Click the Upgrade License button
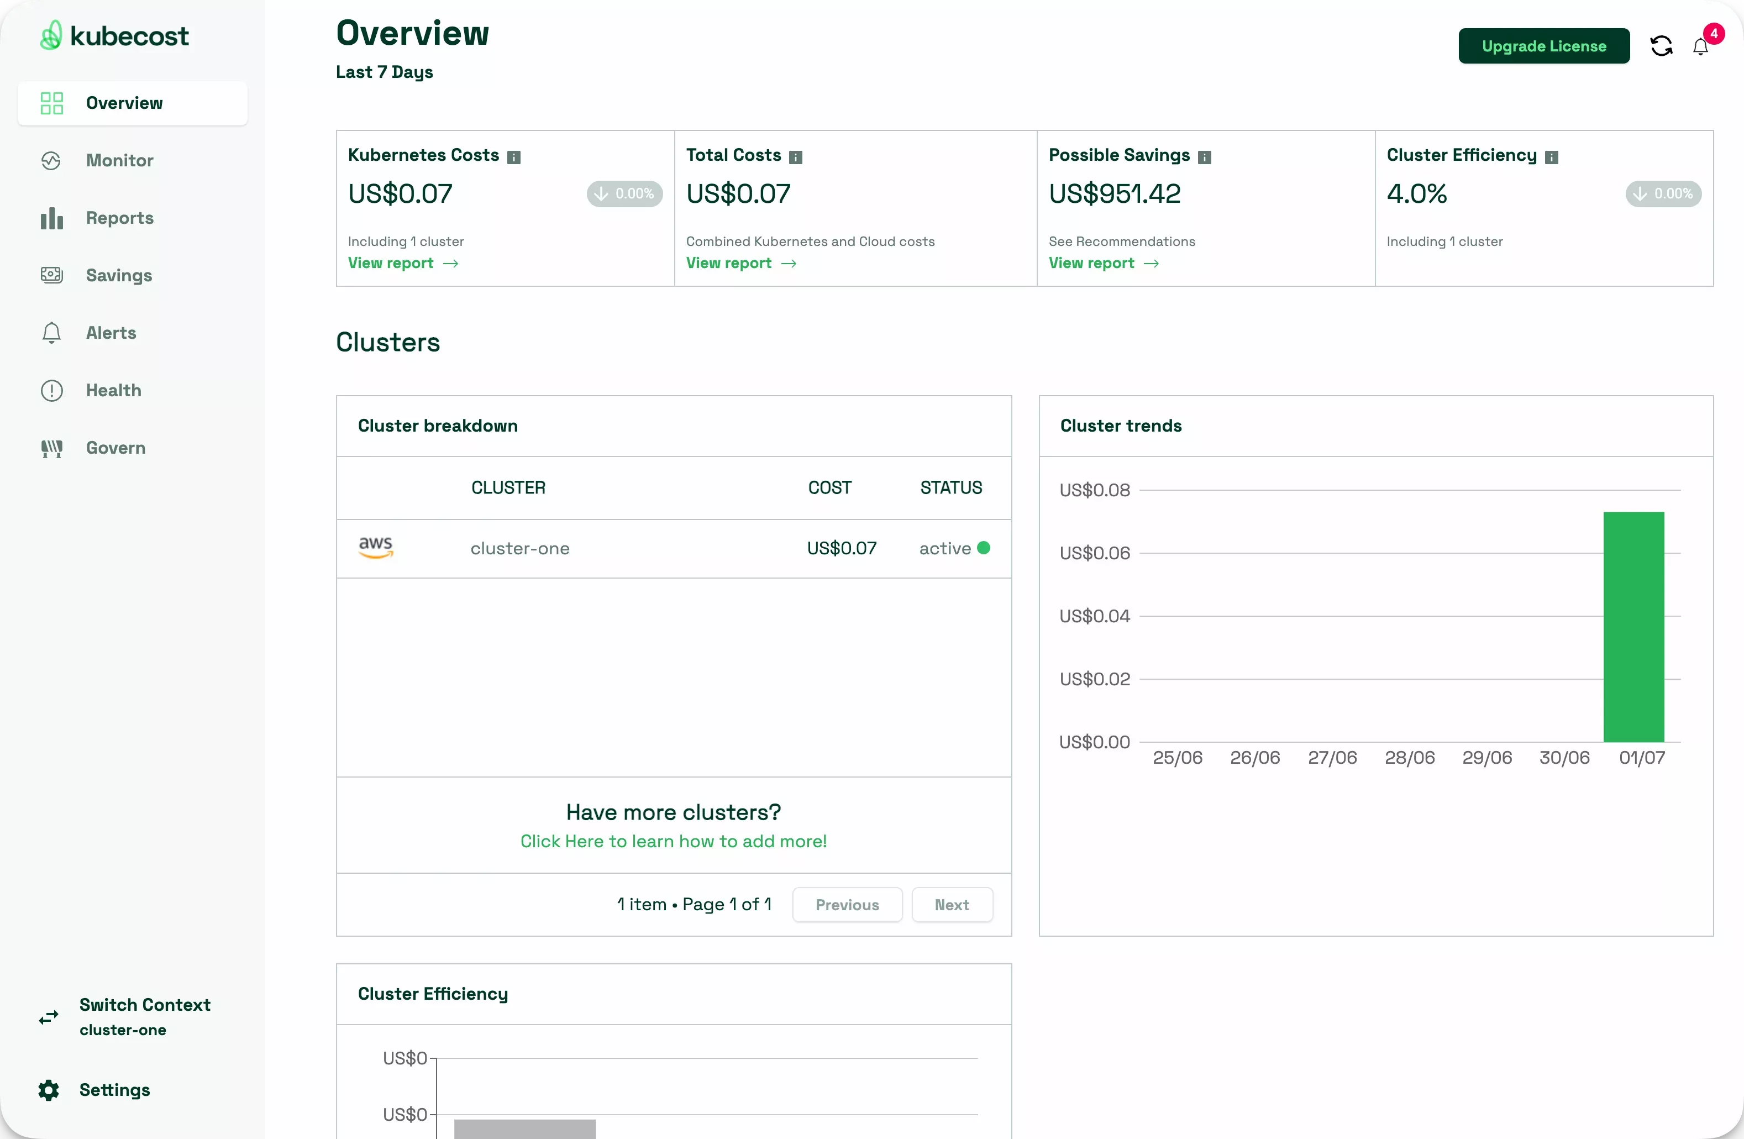This screenshot has height=1139, width=1744. 1544,45
